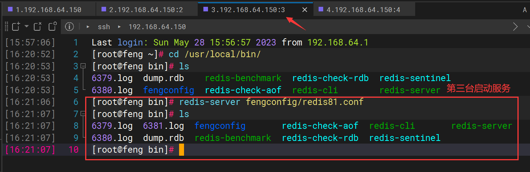Switch to tab 4.192.168.64.150:4
Screen dimensions: 530x172
363,9
